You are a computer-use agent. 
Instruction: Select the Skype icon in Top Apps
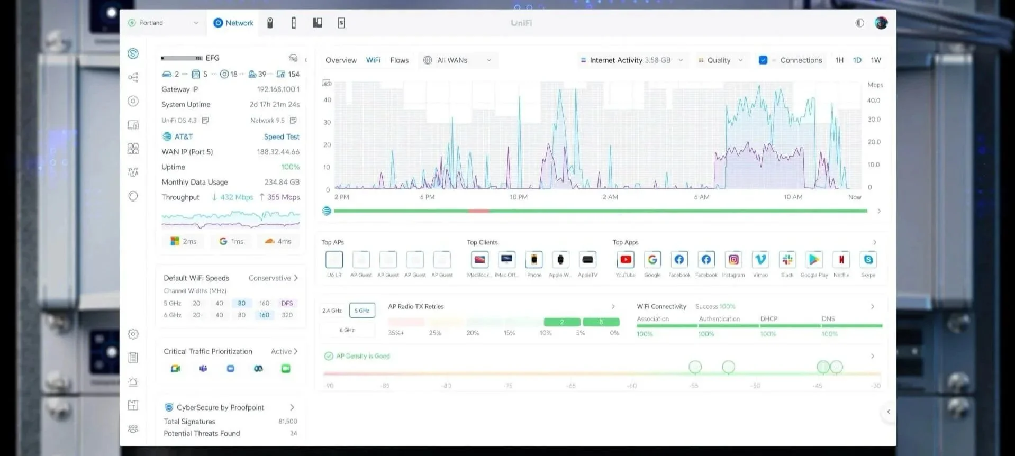pos(868,260)
